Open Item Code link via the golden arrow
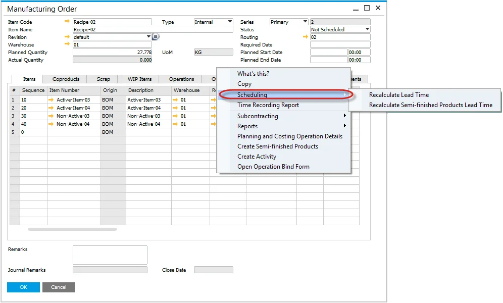Image resolution: width=503 pixels, height=303 pixels. (x=68, y=22)
